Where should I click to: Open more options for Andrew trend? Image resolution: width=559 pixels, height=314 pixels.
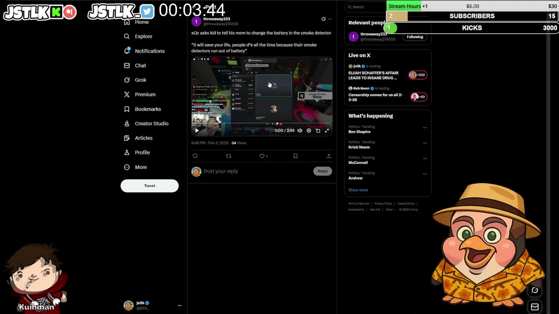click(x=424, y=174)
